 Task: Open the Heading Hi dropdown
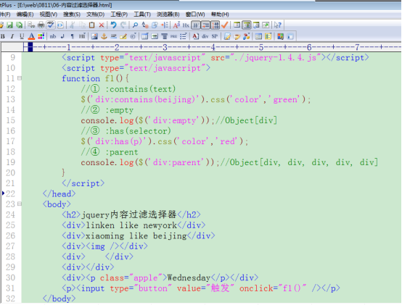(x=82, y=36)
